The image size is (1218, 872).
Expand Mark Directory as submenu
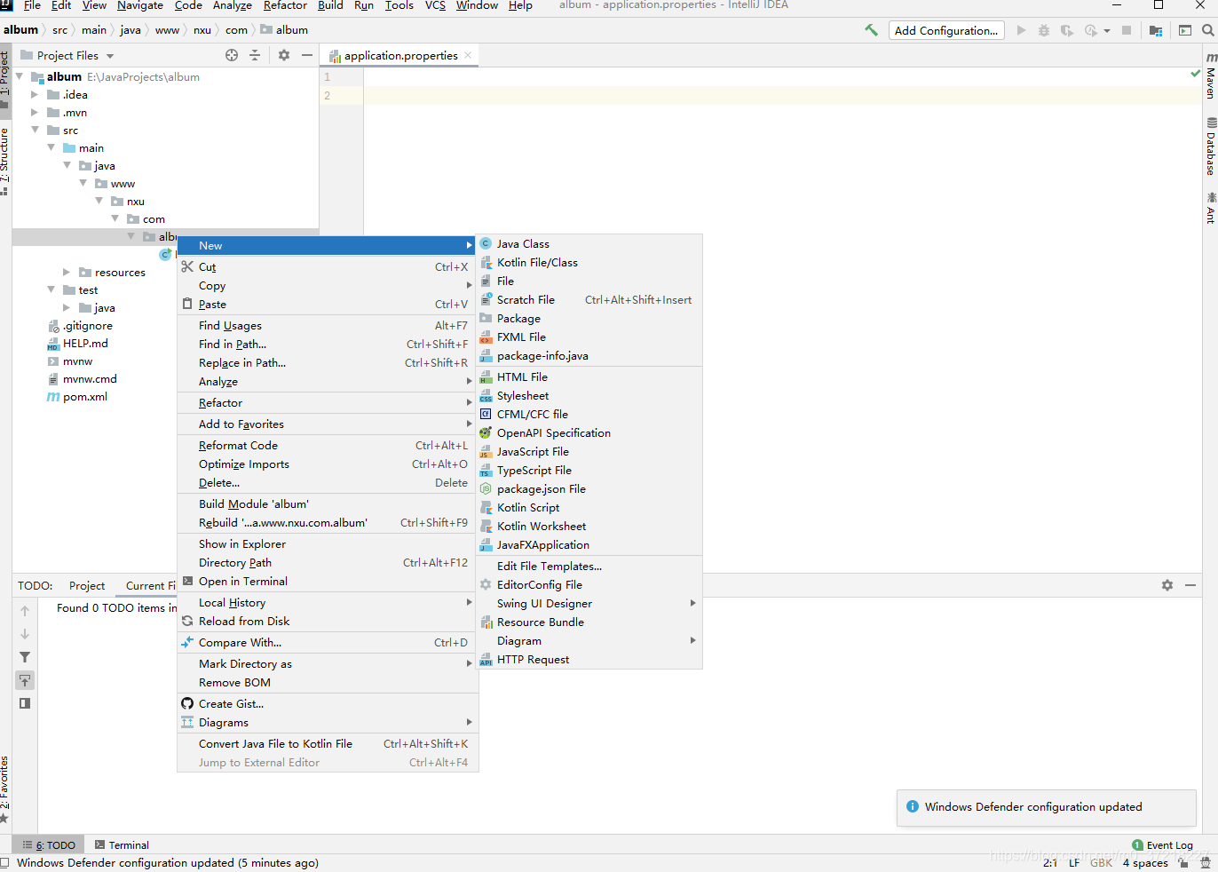tap(328, 664)
